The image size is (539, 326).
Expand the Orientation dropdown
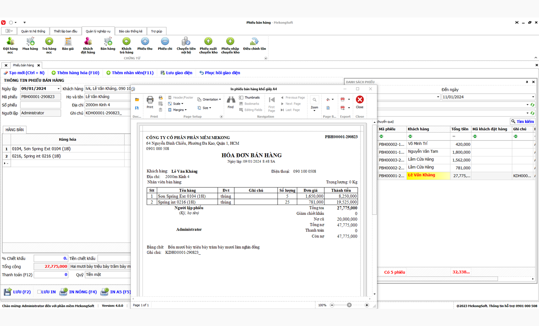point(209,99)
